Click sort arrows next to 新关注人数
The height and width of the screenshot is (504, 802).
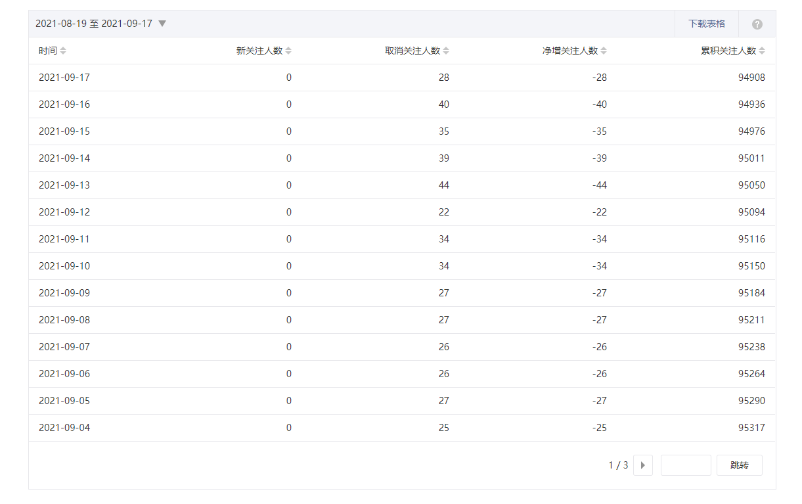pos(288,51)
